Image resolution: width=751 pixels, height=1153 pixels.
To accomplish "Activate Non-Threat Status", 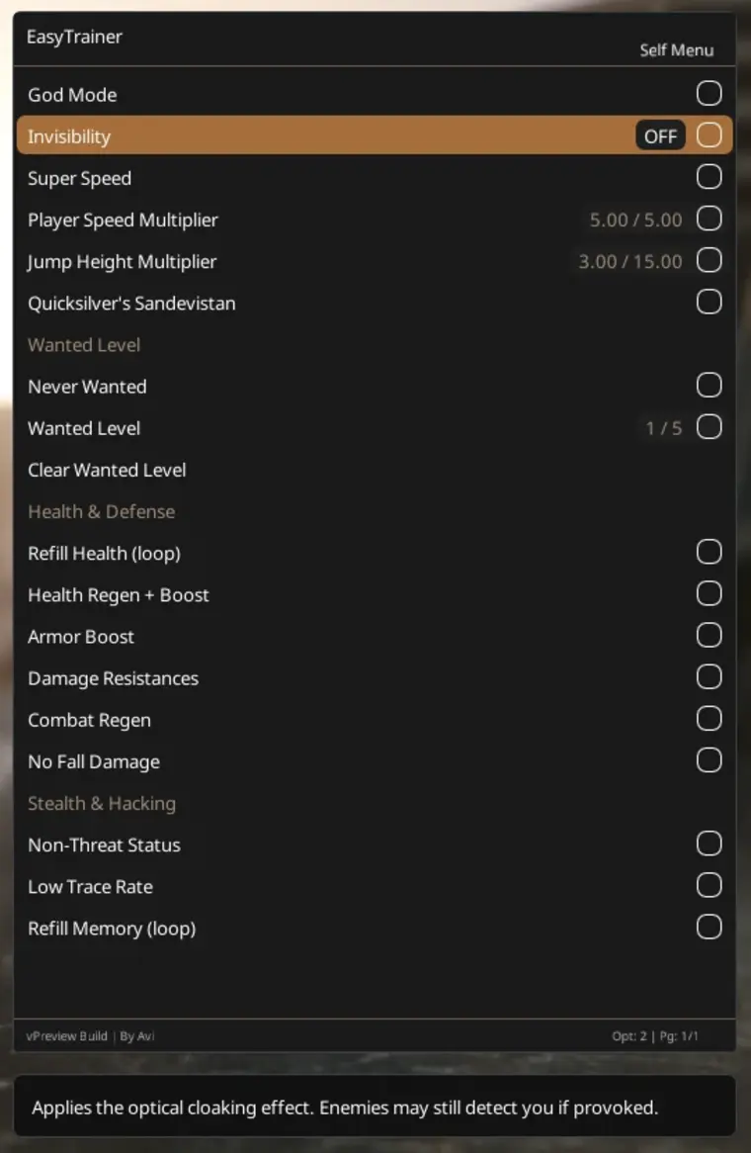I will [709, 843].
